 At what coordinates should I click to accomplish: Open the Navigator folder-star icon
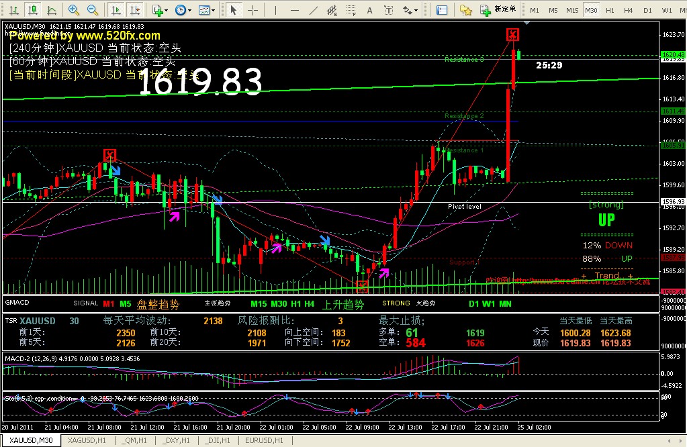pyautogui.click(x=465, y=9)
